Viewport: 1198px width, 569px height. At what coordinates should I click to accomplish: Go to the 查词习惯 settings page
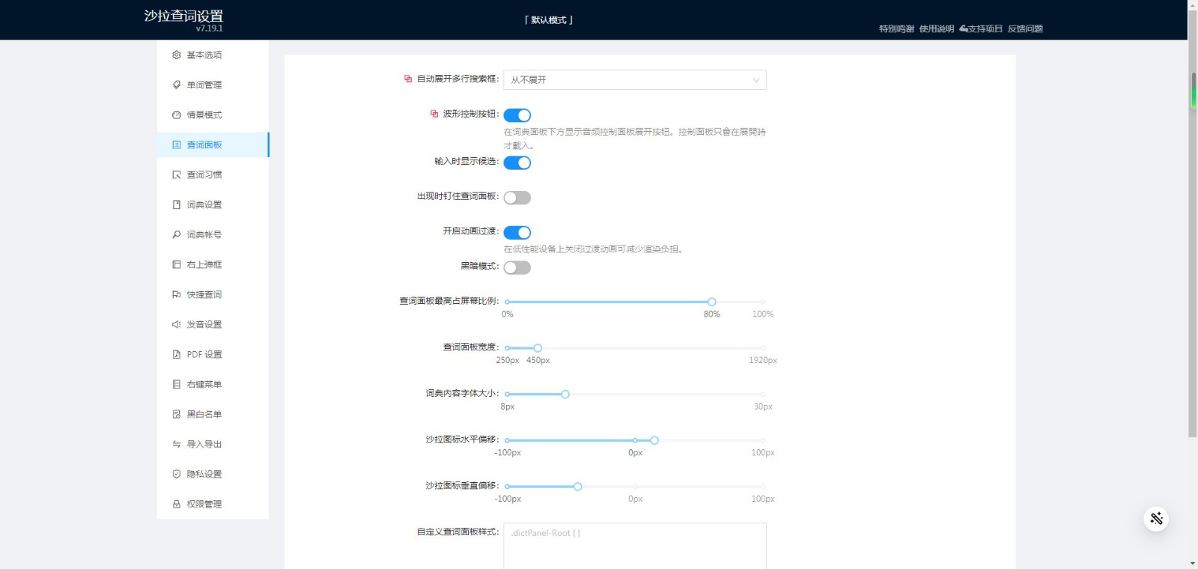[x=204, y=174]
